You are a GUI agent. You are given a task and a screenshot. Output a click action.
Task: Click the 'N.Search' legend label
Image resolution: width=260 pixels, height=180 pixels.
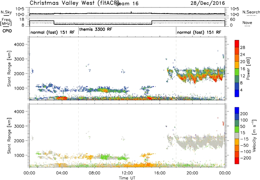(x=251, y=12)
